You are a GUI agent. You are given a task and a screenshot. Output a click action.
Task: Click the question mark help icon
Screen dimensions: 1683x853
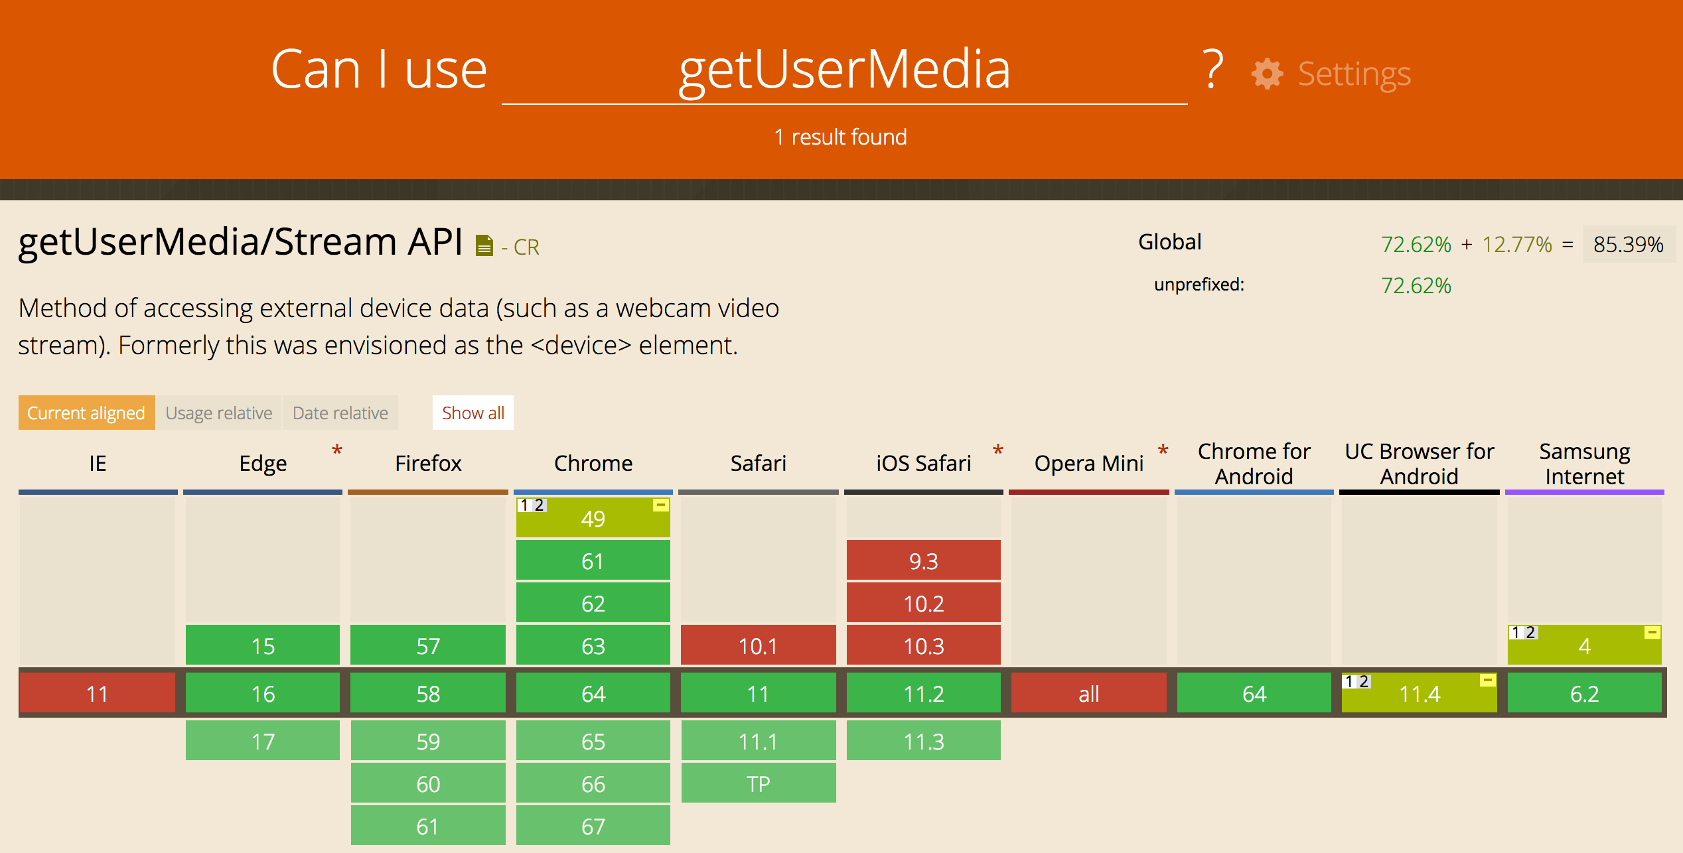coord(1212,69)
